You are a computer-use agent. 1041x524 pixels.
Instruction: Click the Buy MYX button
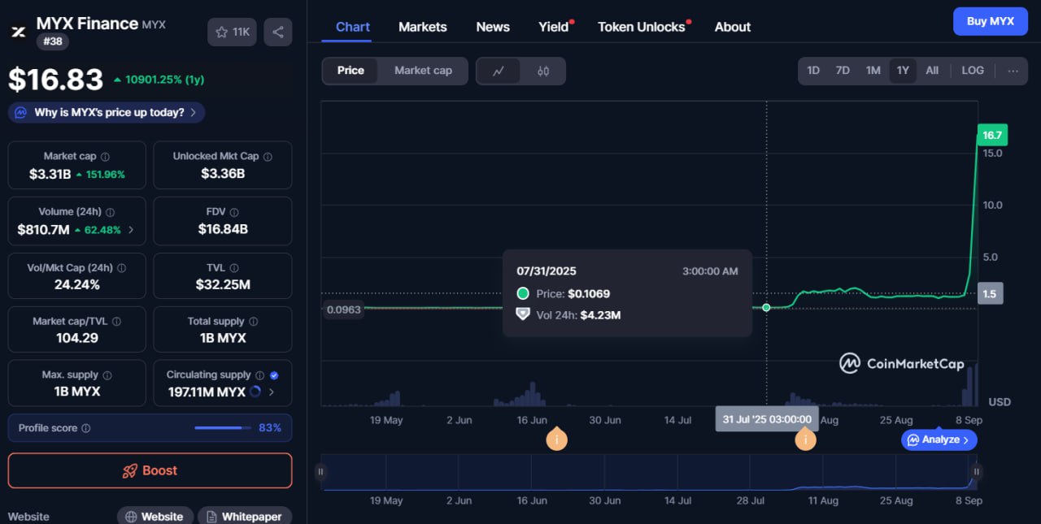pyautogui.click(x=991, y=21)
